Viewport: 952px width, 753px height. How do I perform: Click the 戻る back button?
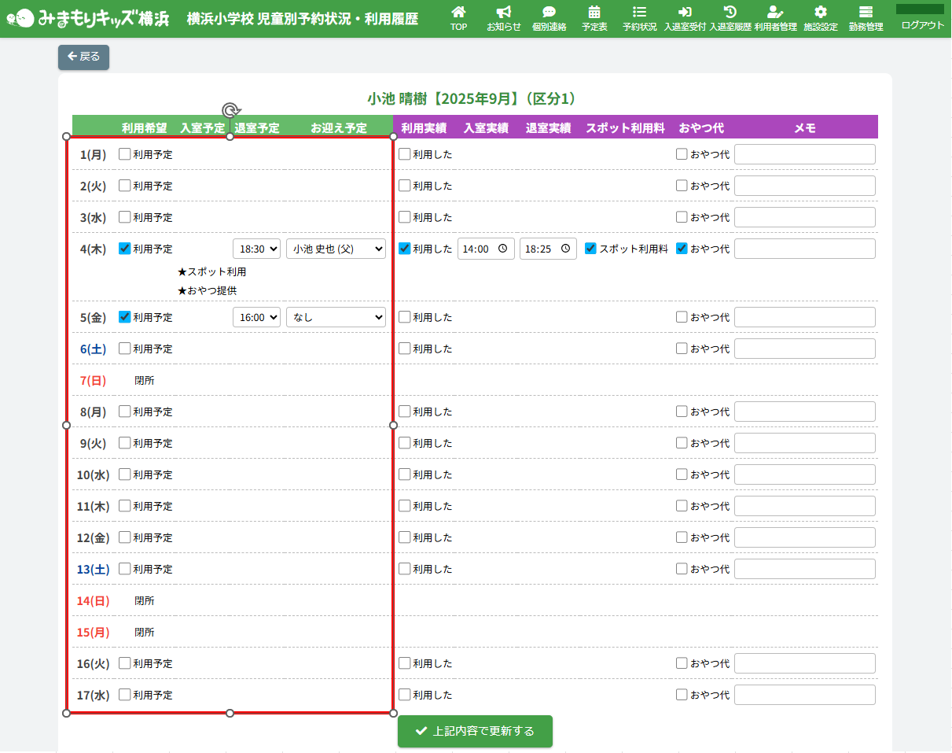[83, 57]
